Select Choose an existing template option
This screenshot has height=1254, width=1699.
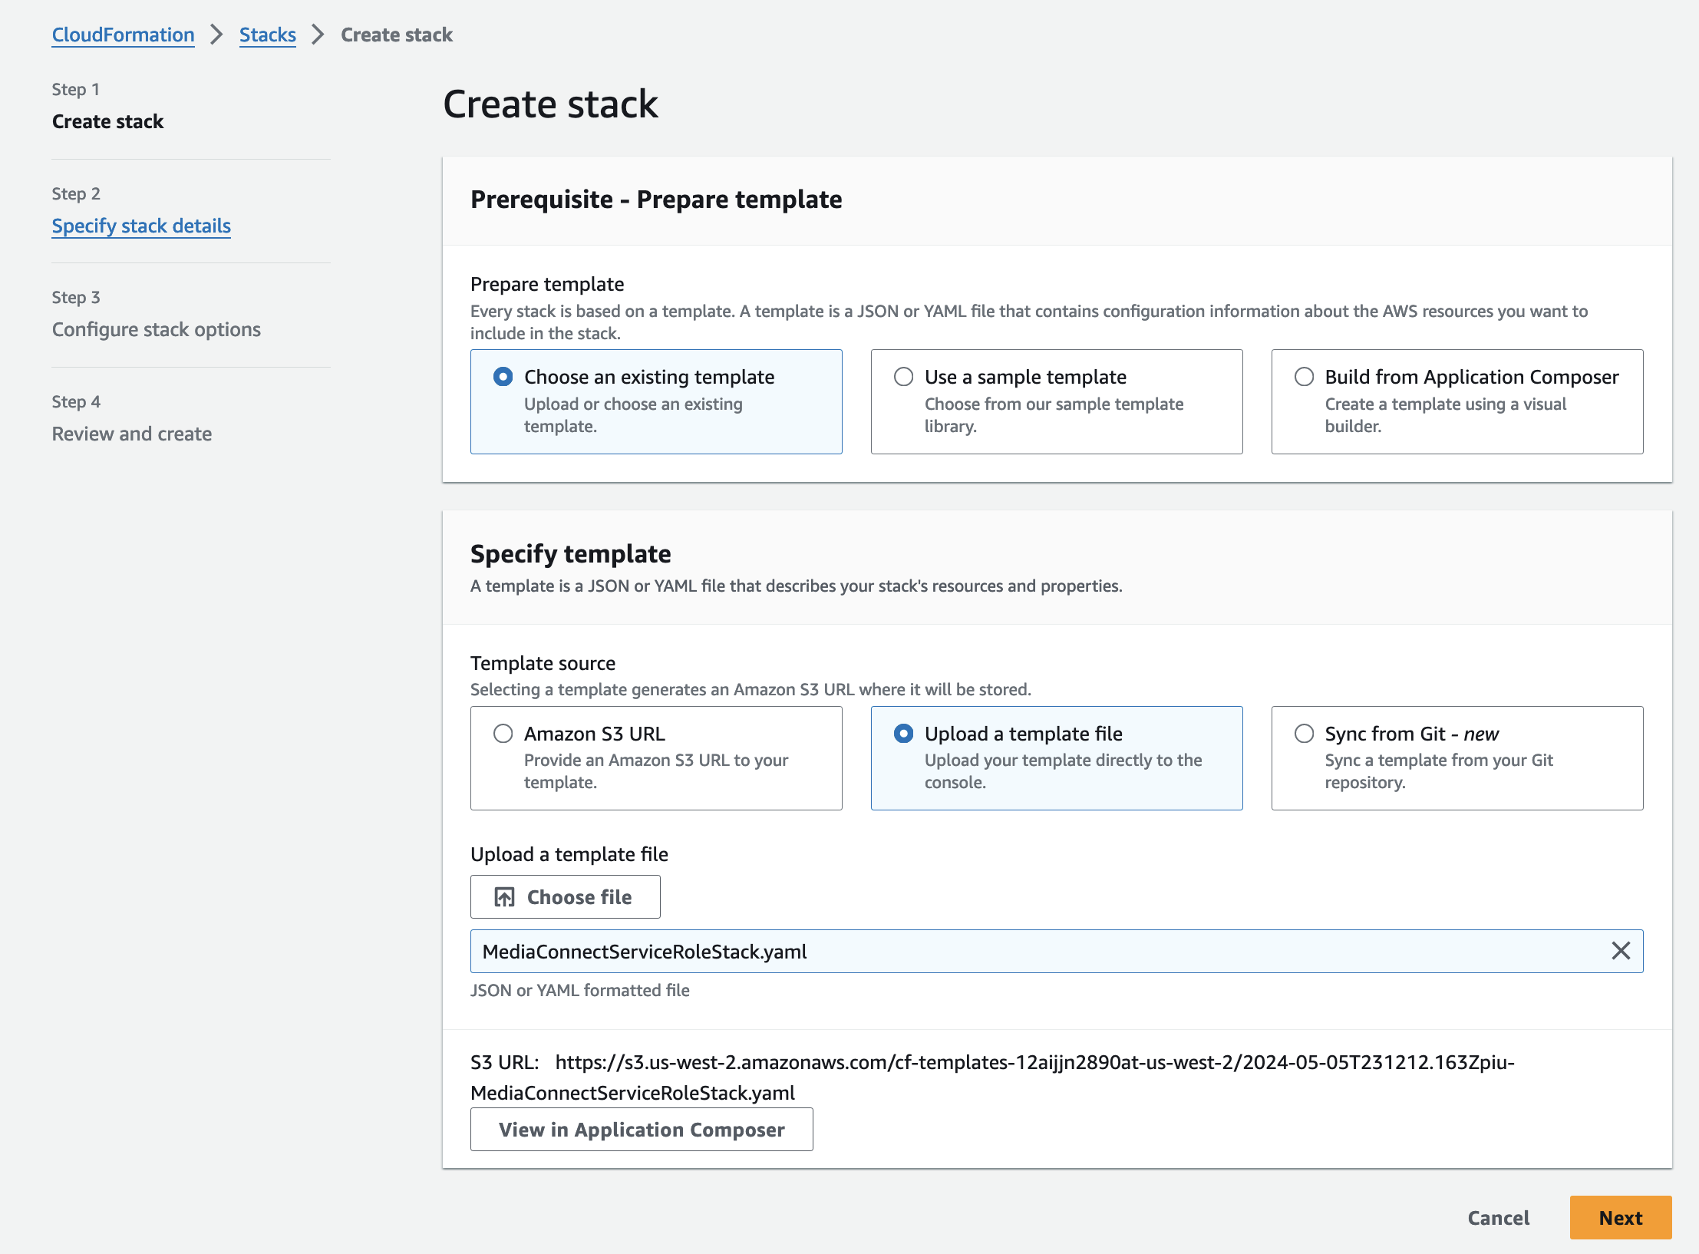tap(503, 377)
